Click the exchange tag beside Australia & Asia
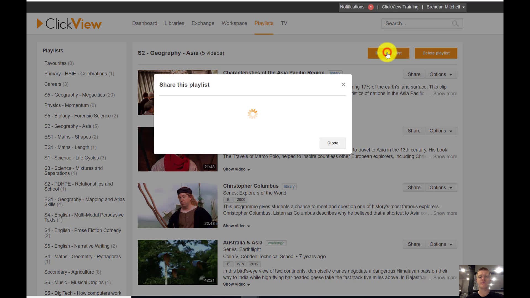The height and width of the screenshot is (298, 530). click(x=276, y=243)
